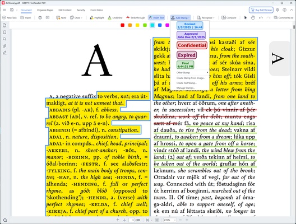Switch to the Form Editor tab
296x224 pixels.
[x=96, y=10]
